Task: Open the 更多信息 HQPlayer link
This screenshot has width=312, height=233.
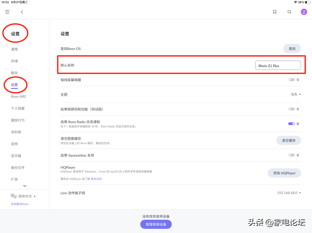Action: [96, 179]
